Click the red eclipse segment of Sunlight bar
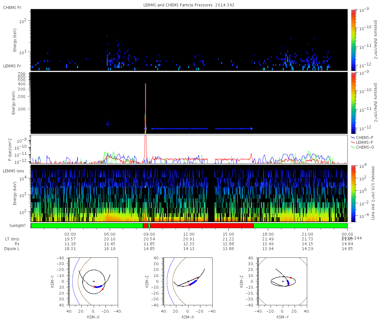This screenshot has height=321, width=386. (202, 226)
